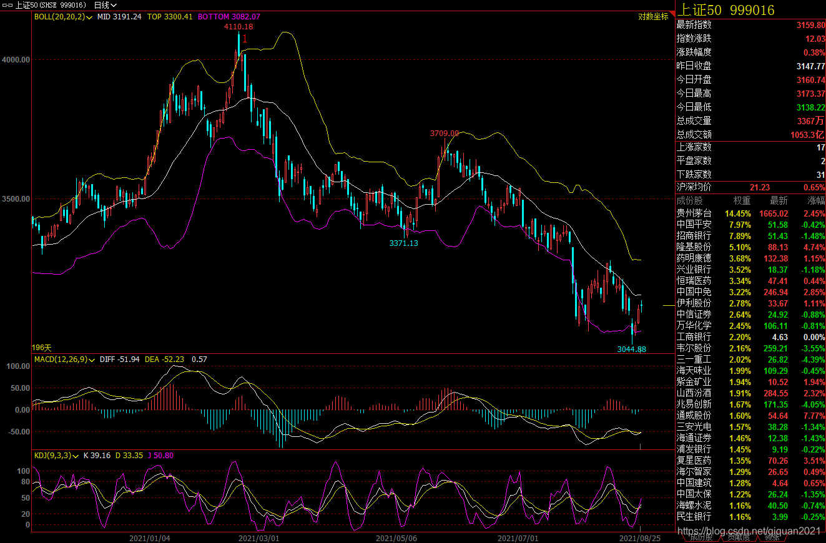Click the 最新指数 value 3159.80
The width and height of the screenshot is (826, 543).
pyautogui.click(x=810, y=25)
